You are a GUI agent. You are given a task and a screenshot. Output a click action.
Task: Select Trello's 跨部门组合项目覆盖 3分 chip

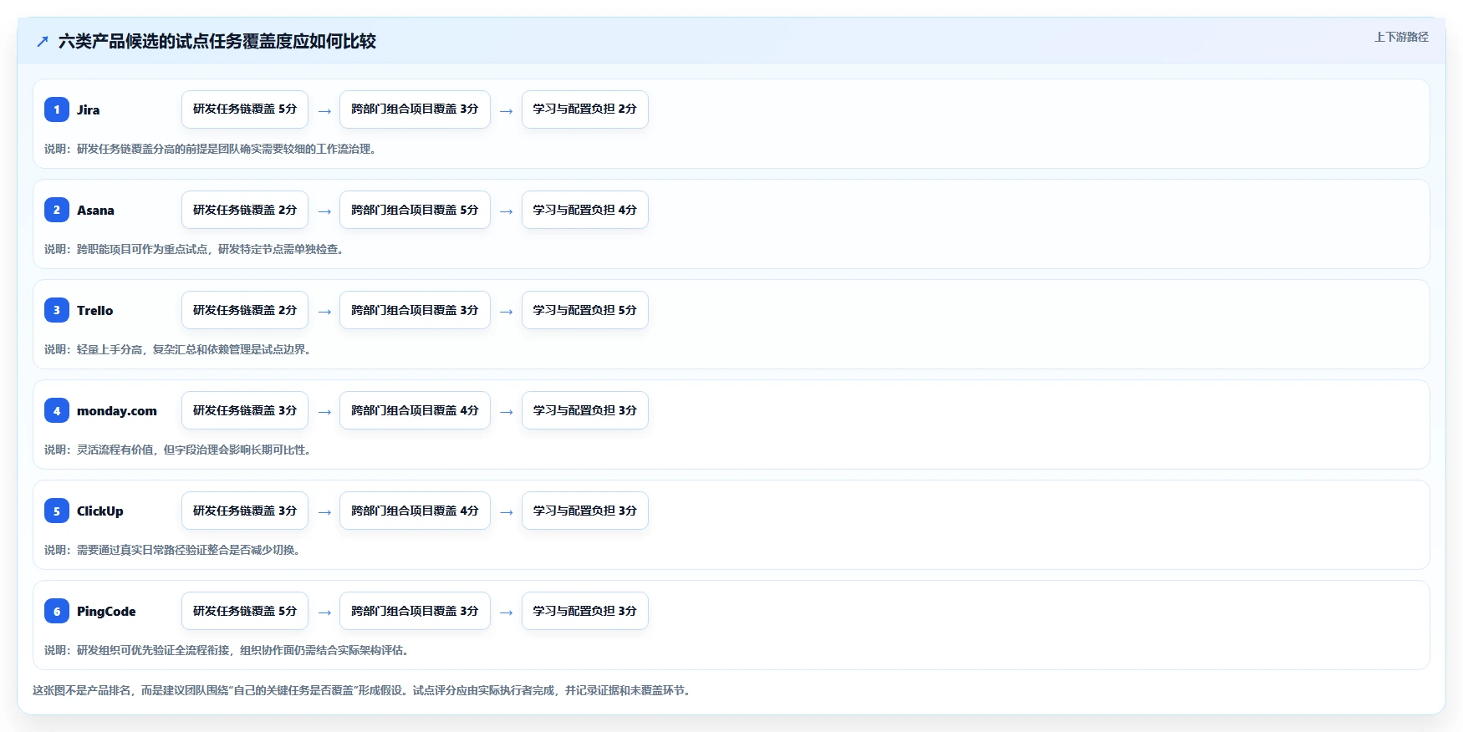point(415,310)
